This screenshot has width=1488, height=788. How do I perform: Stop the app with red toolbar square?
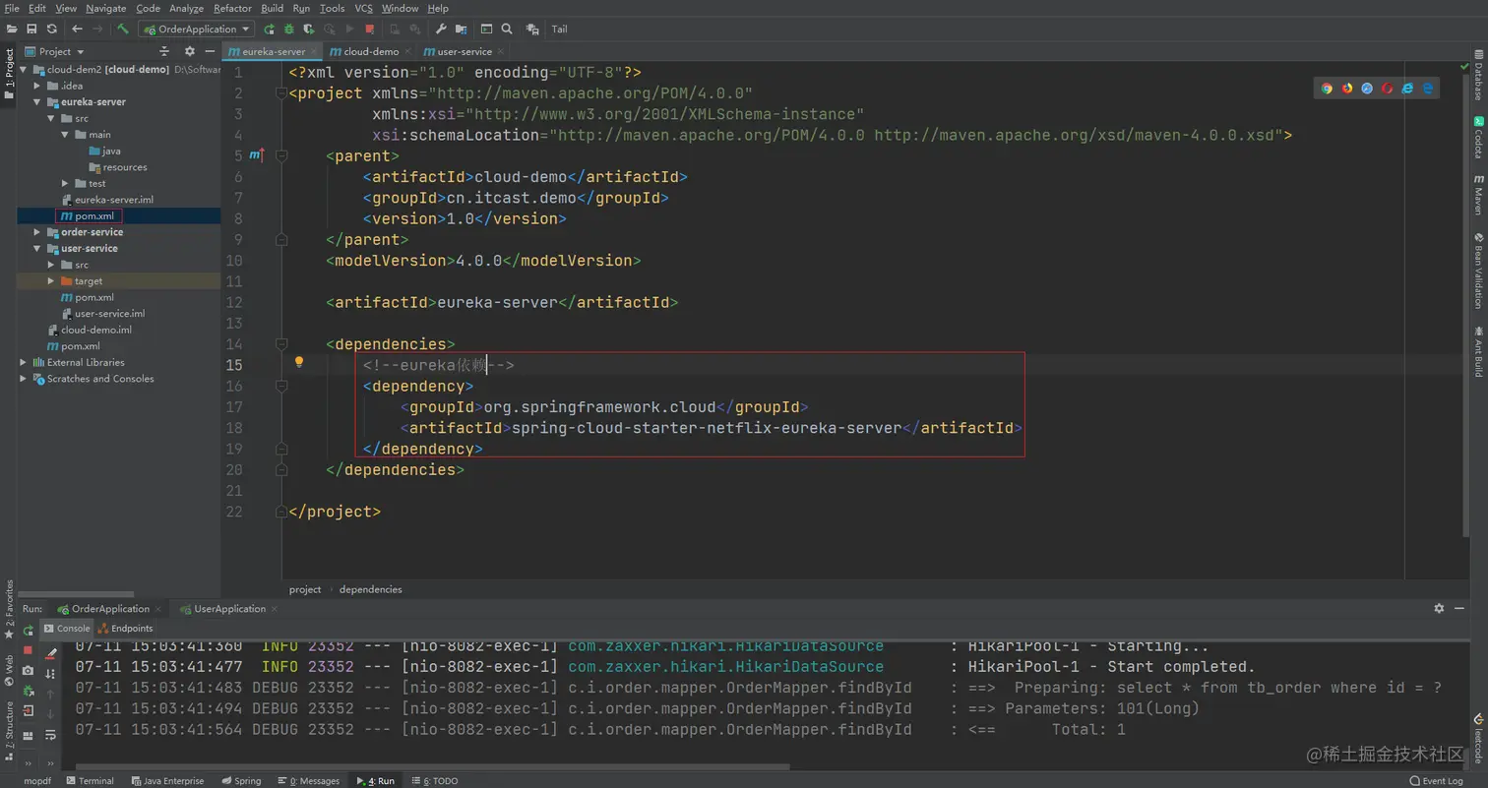pos(369,30)
